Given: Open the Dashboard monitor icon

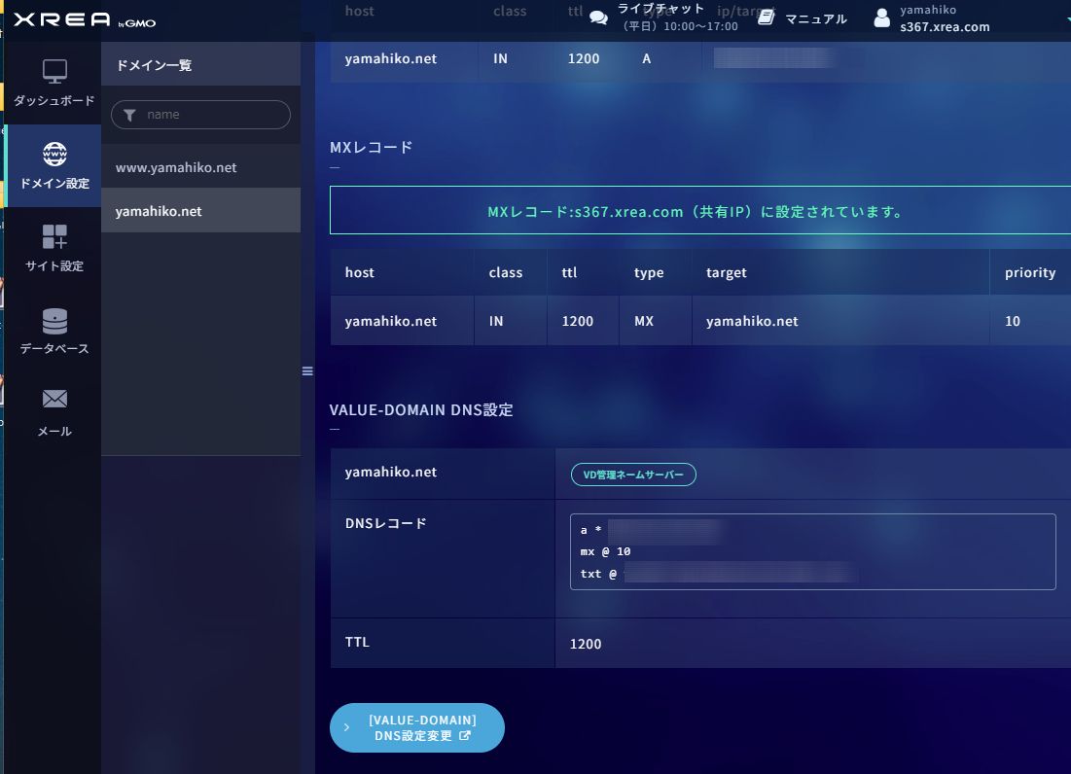Looking at the screenshot, I should (x=54, y=72).
